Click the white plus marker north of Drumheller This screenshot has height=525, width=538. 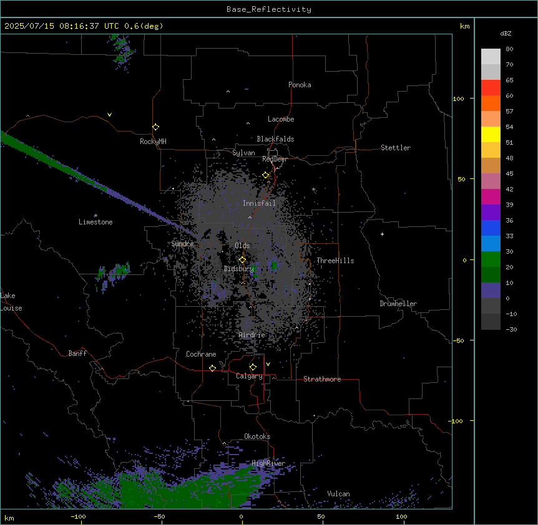point(382,234)
